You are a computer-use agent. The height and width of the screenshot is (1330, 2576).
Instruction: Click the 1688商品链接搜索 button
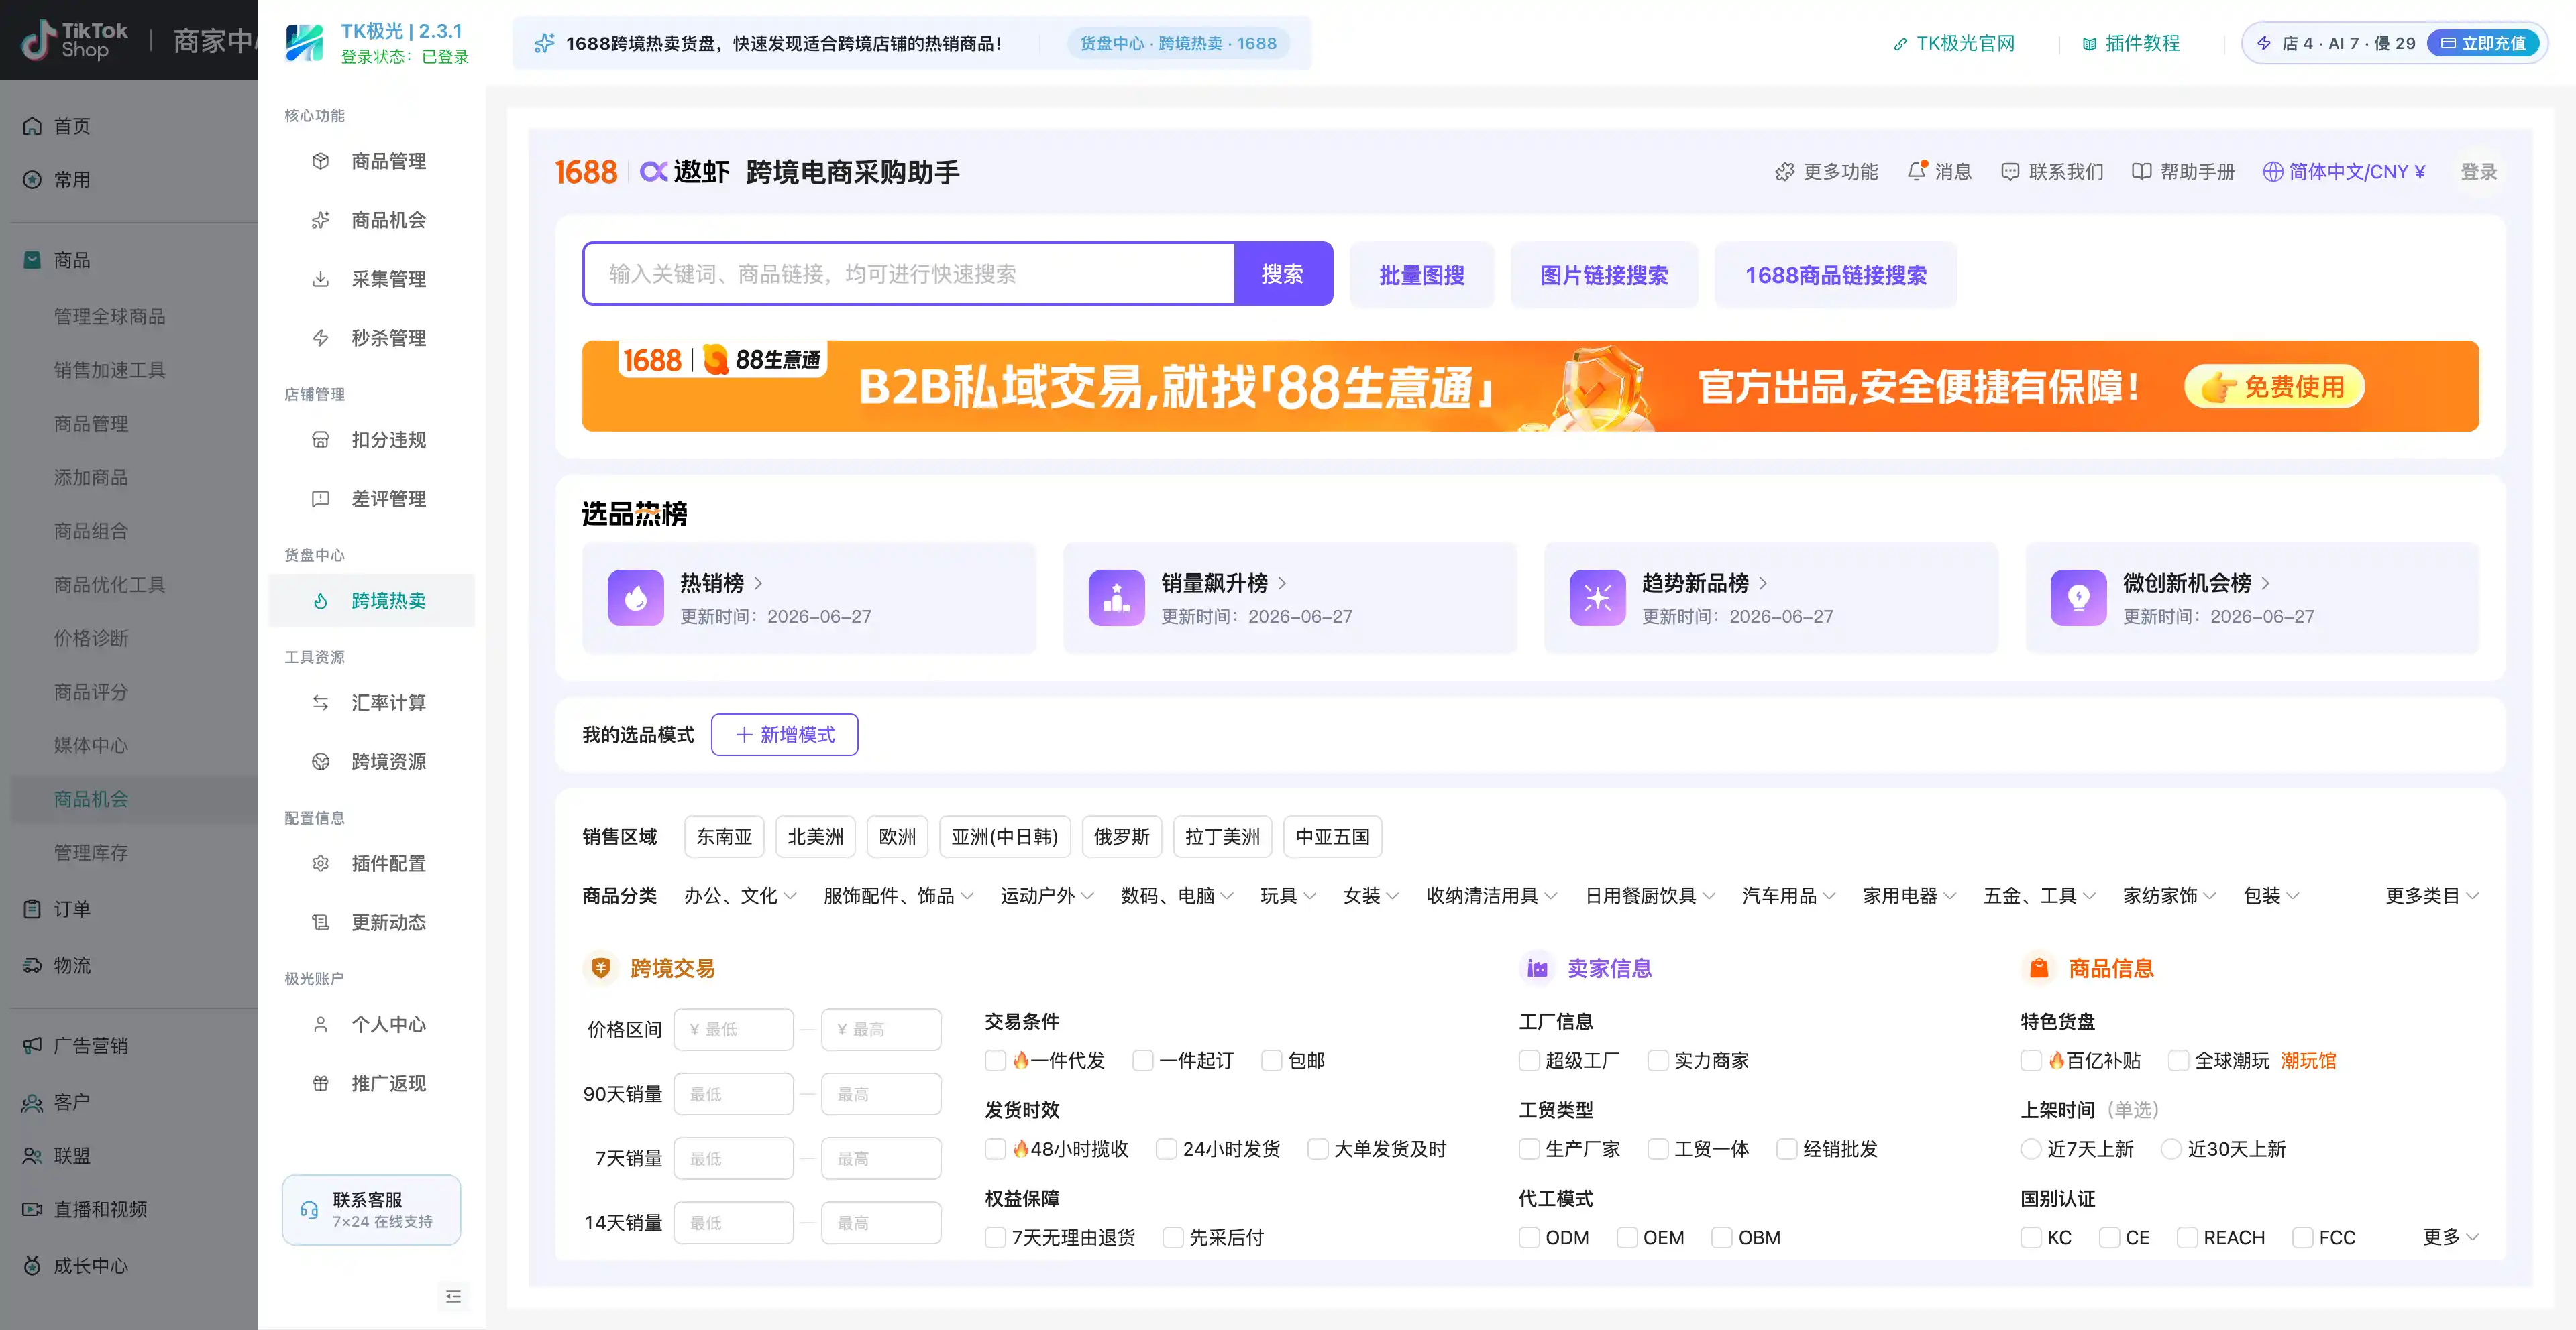click(1835, 275)
